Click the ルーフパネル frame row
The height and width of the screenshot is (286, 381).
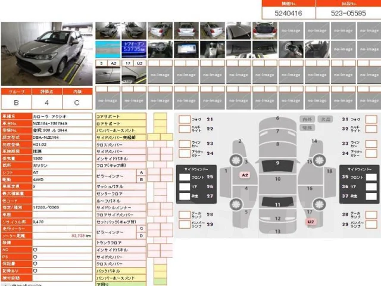121,201
